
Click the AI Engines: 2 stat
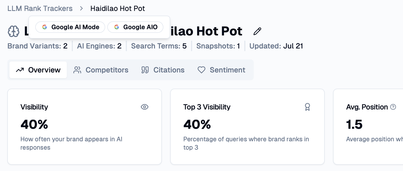pos(99,46)
